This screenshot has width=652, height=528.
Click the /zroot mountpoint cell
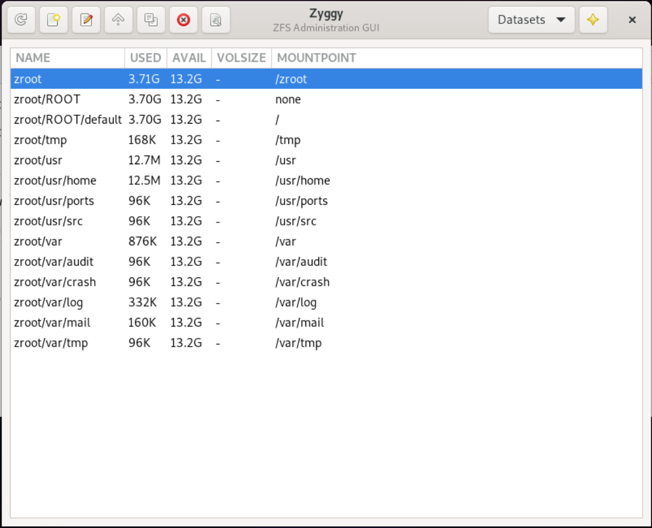(x=291, y=79)
